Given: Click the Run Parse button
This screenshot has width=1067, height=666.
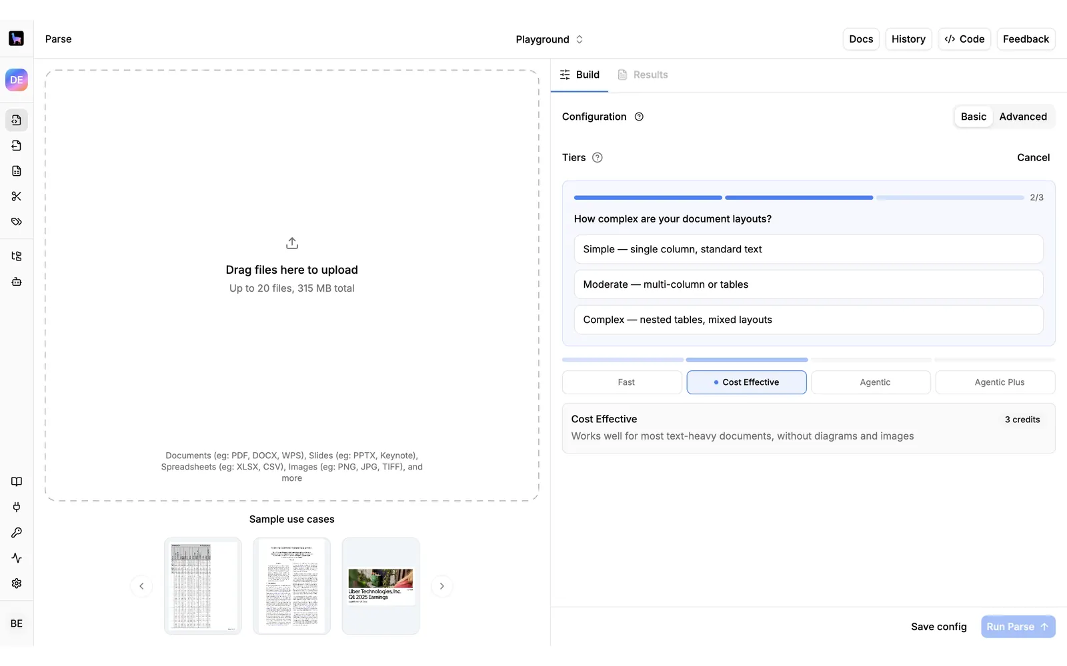Looking at the screenshot, I should 1018,627.
